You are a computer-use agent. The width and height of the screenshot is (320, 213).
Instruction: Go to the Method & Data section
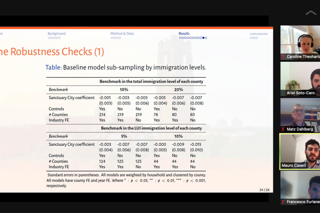tap(122, 34)
